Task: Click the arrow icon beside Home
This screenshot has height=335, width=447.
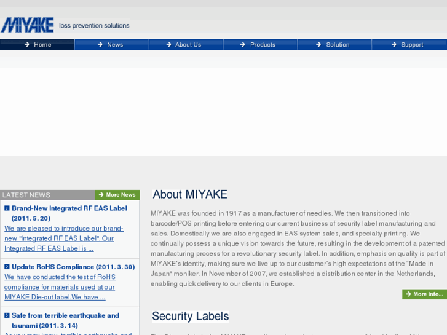Action: click(x=26, y=45)
